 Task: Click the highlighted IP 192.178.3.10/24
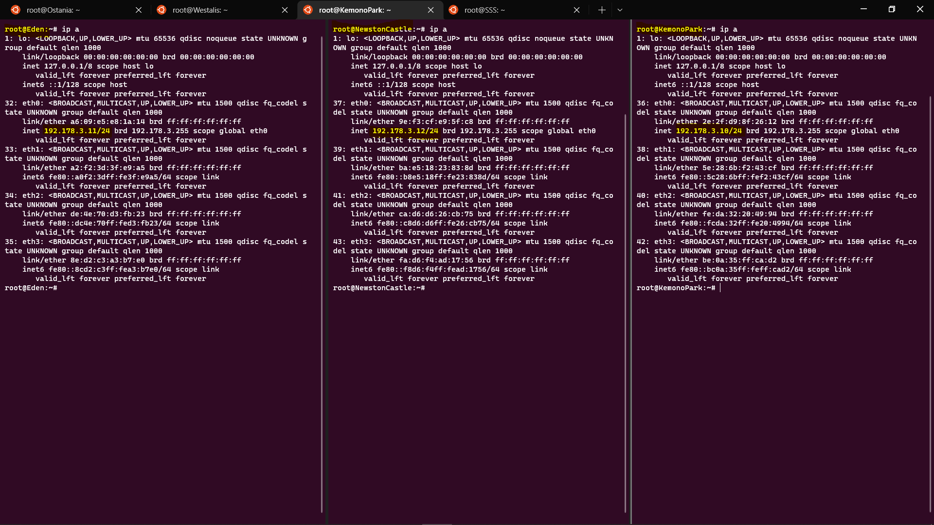click(709, 131)
